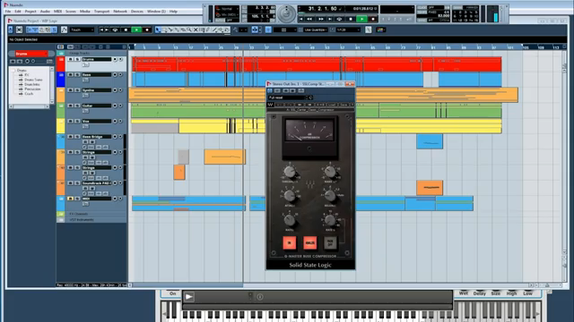Open the color palette selector
Viewport: 574px width, 322px height.
point(380,30)
